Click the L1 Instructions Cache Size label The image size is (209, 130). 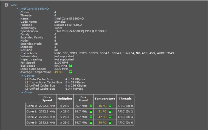pyautogui.click(x=44, y=82)
